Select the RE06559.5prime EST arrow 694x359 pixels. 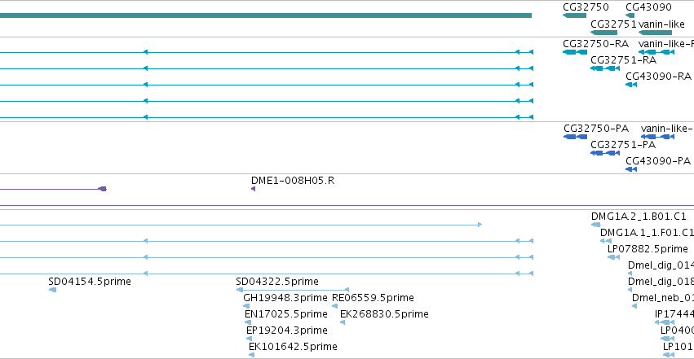(x=334, y=306)
